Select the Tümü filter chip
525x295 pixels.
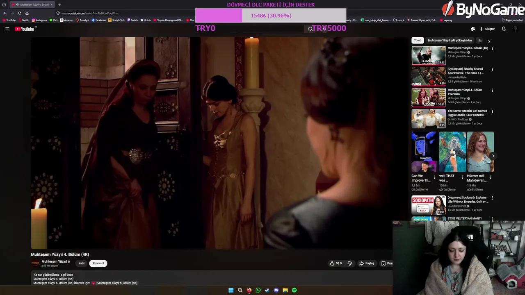click(x=418, y=41)
